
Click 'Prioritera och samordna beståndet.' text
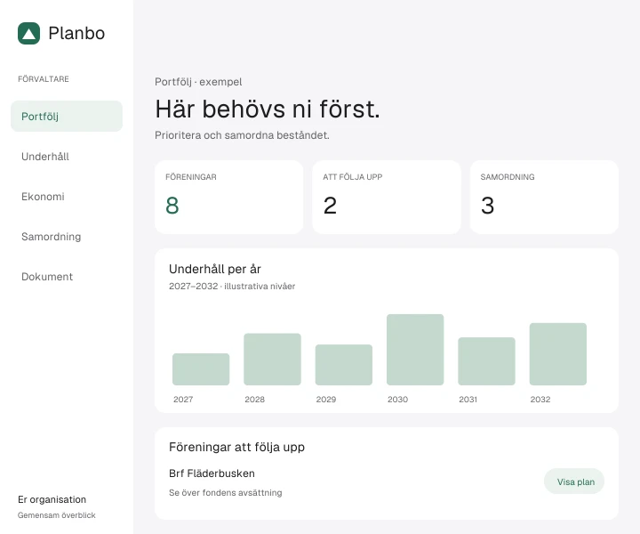click(x=242, y=135)
